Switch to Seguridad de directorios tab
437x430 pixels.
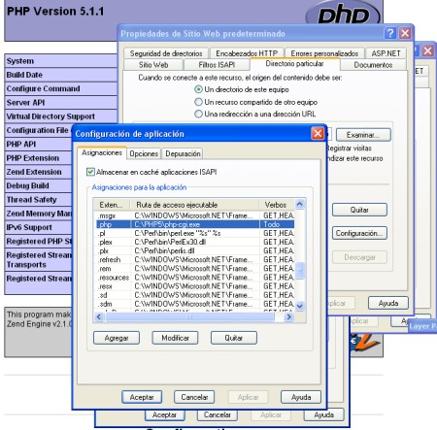tap(166, 53)
